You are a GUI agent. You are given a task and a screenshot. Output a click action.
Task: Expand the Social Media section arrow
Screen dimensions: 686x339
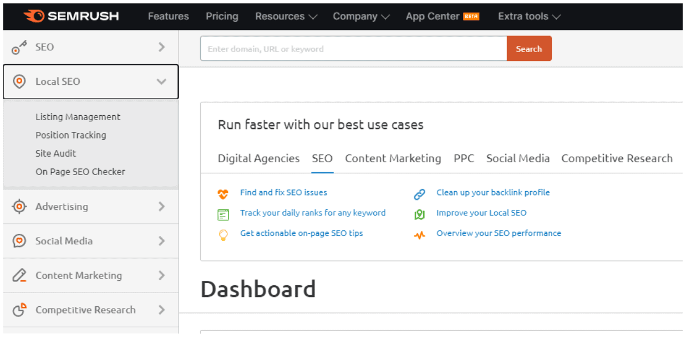[161, 241]
